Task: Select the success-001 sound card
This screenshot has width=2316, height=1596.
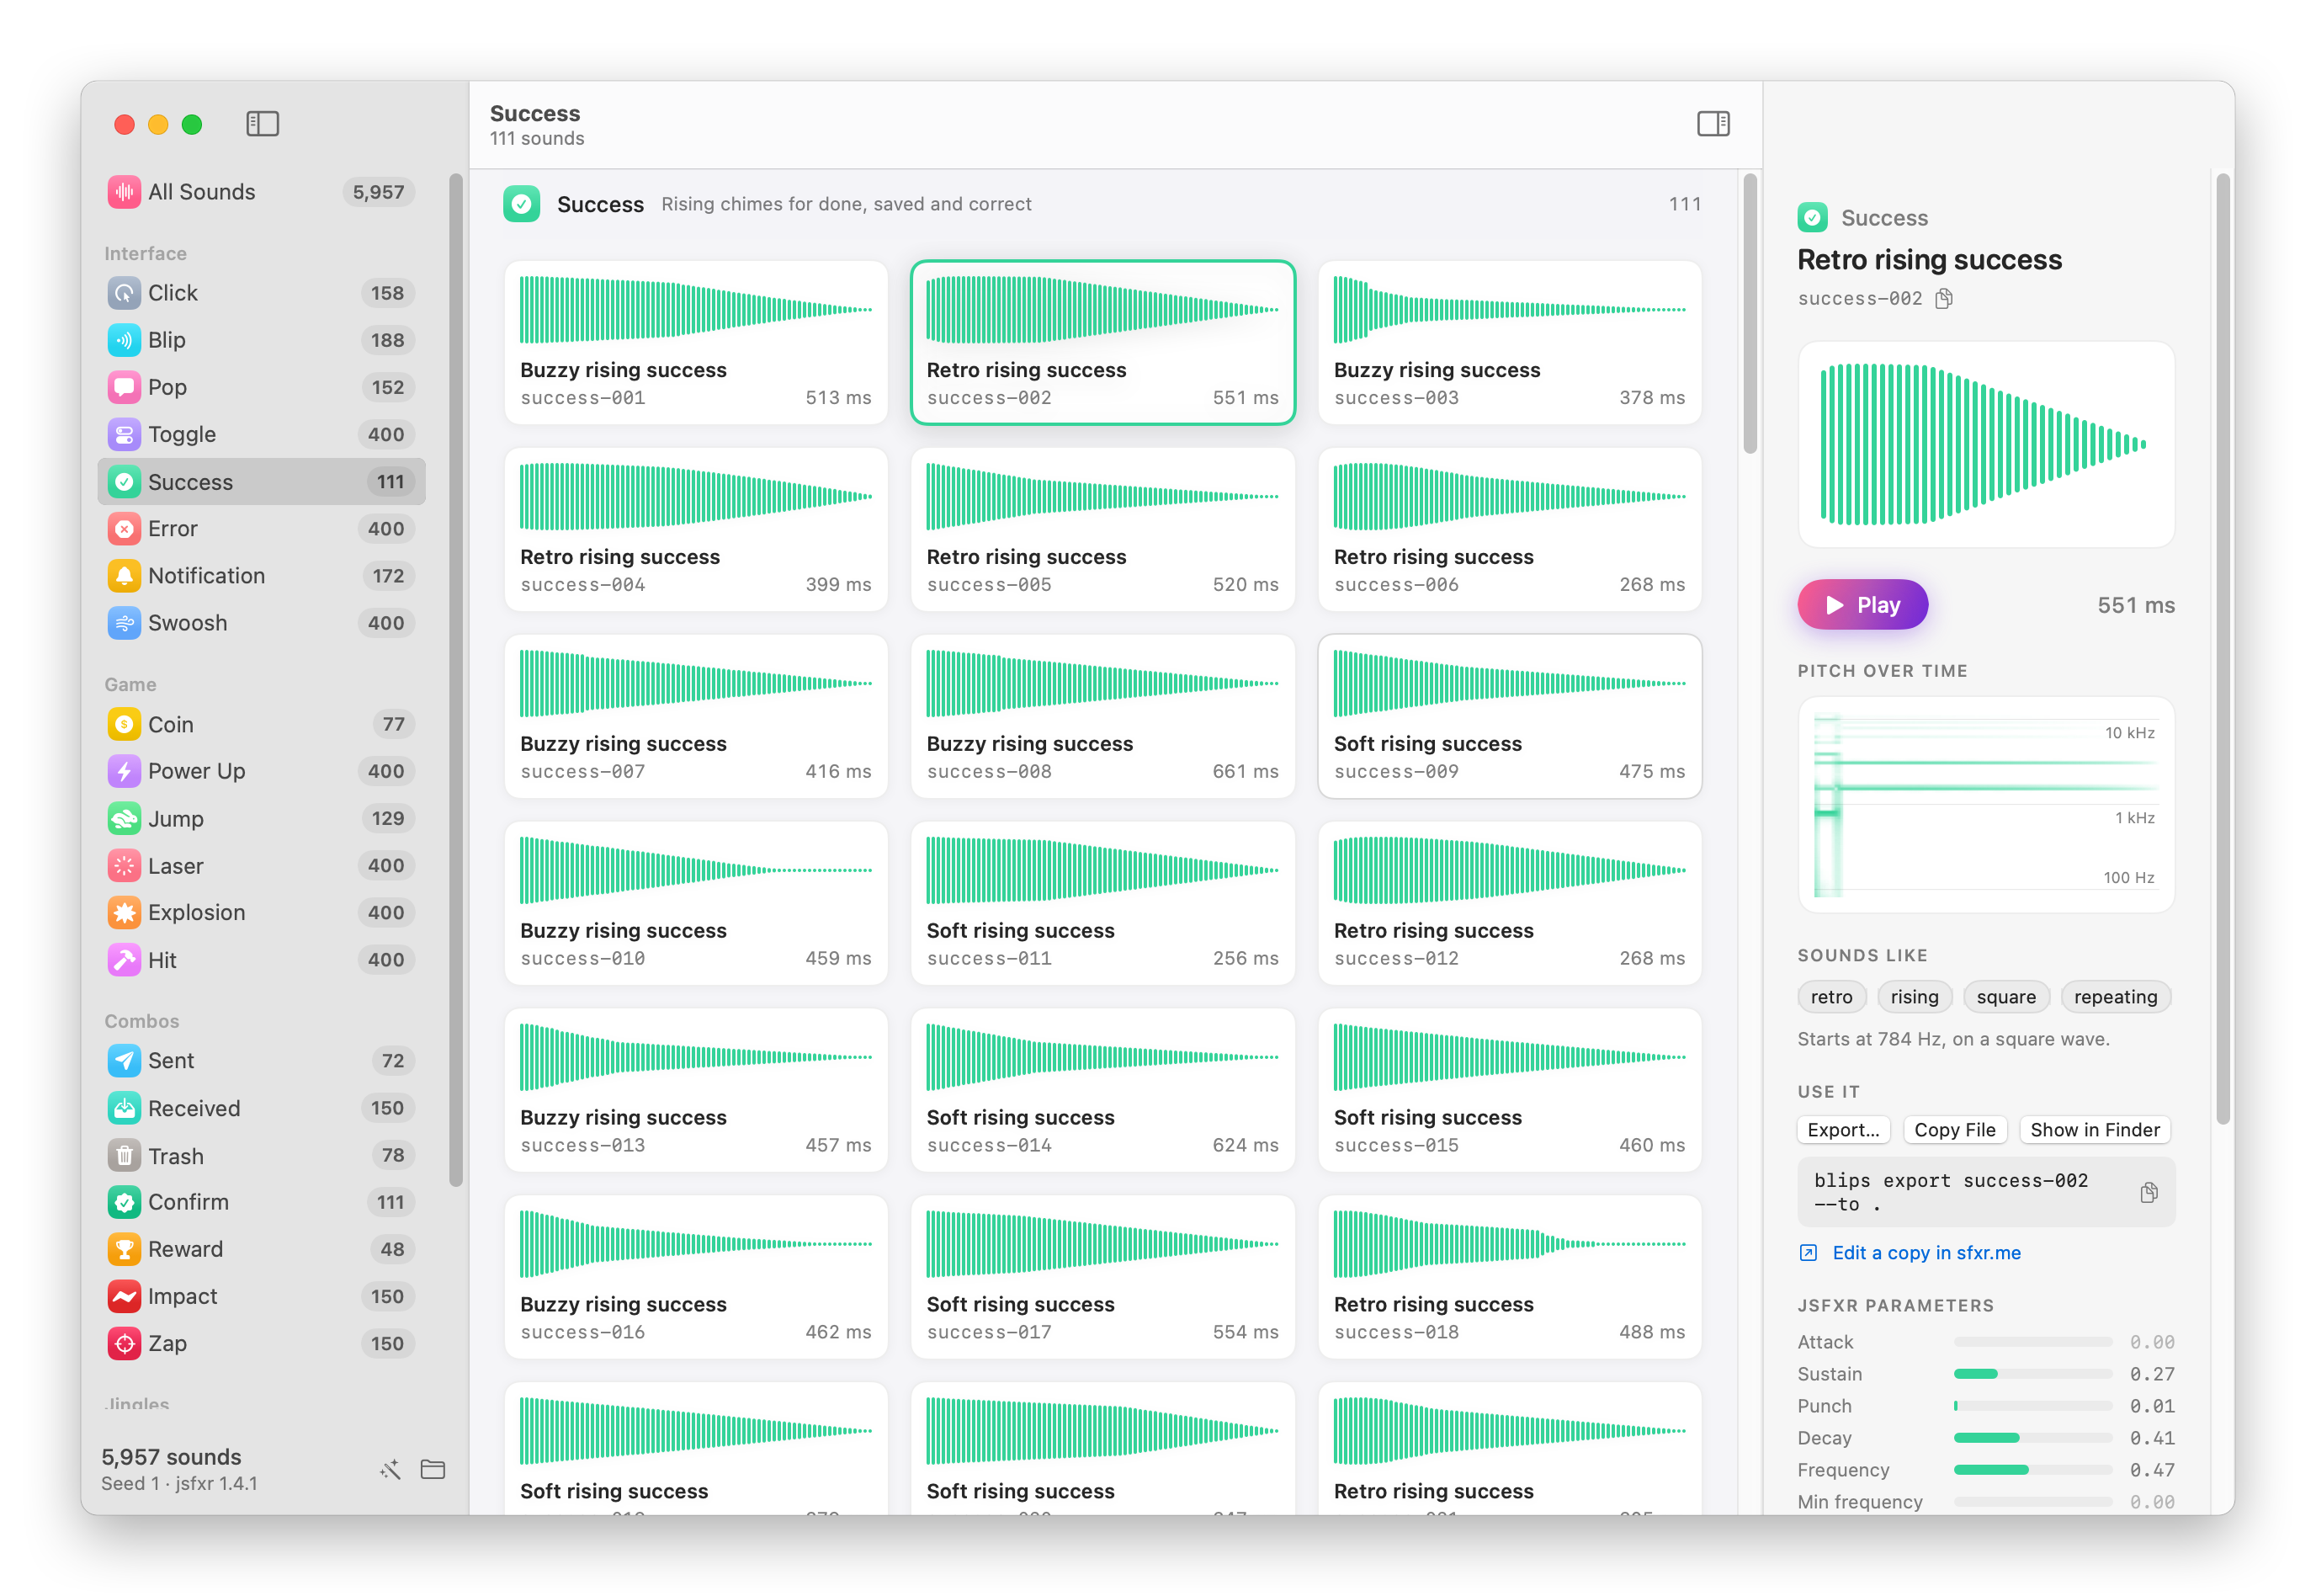Action: tap(696, 343)
